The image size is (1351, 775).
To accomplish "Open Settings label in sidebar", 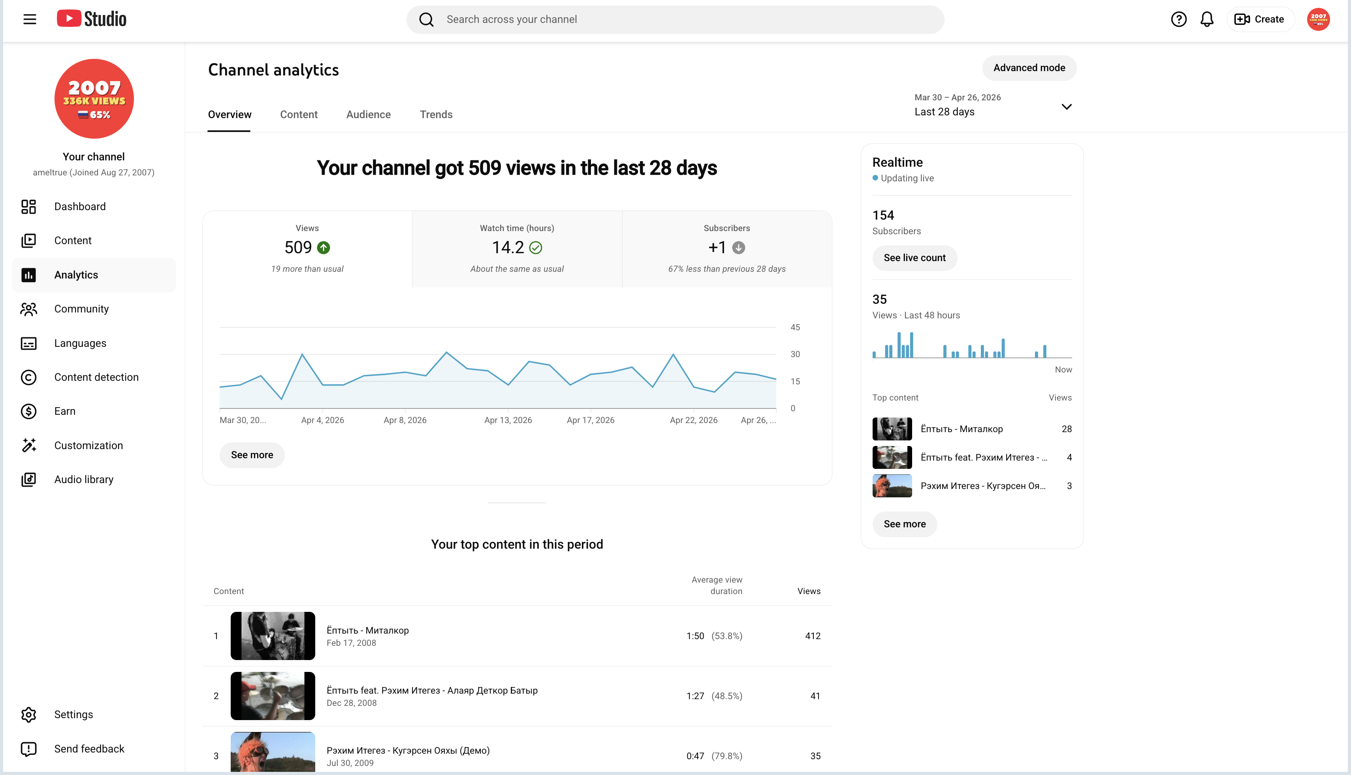I will click(73, 714).
